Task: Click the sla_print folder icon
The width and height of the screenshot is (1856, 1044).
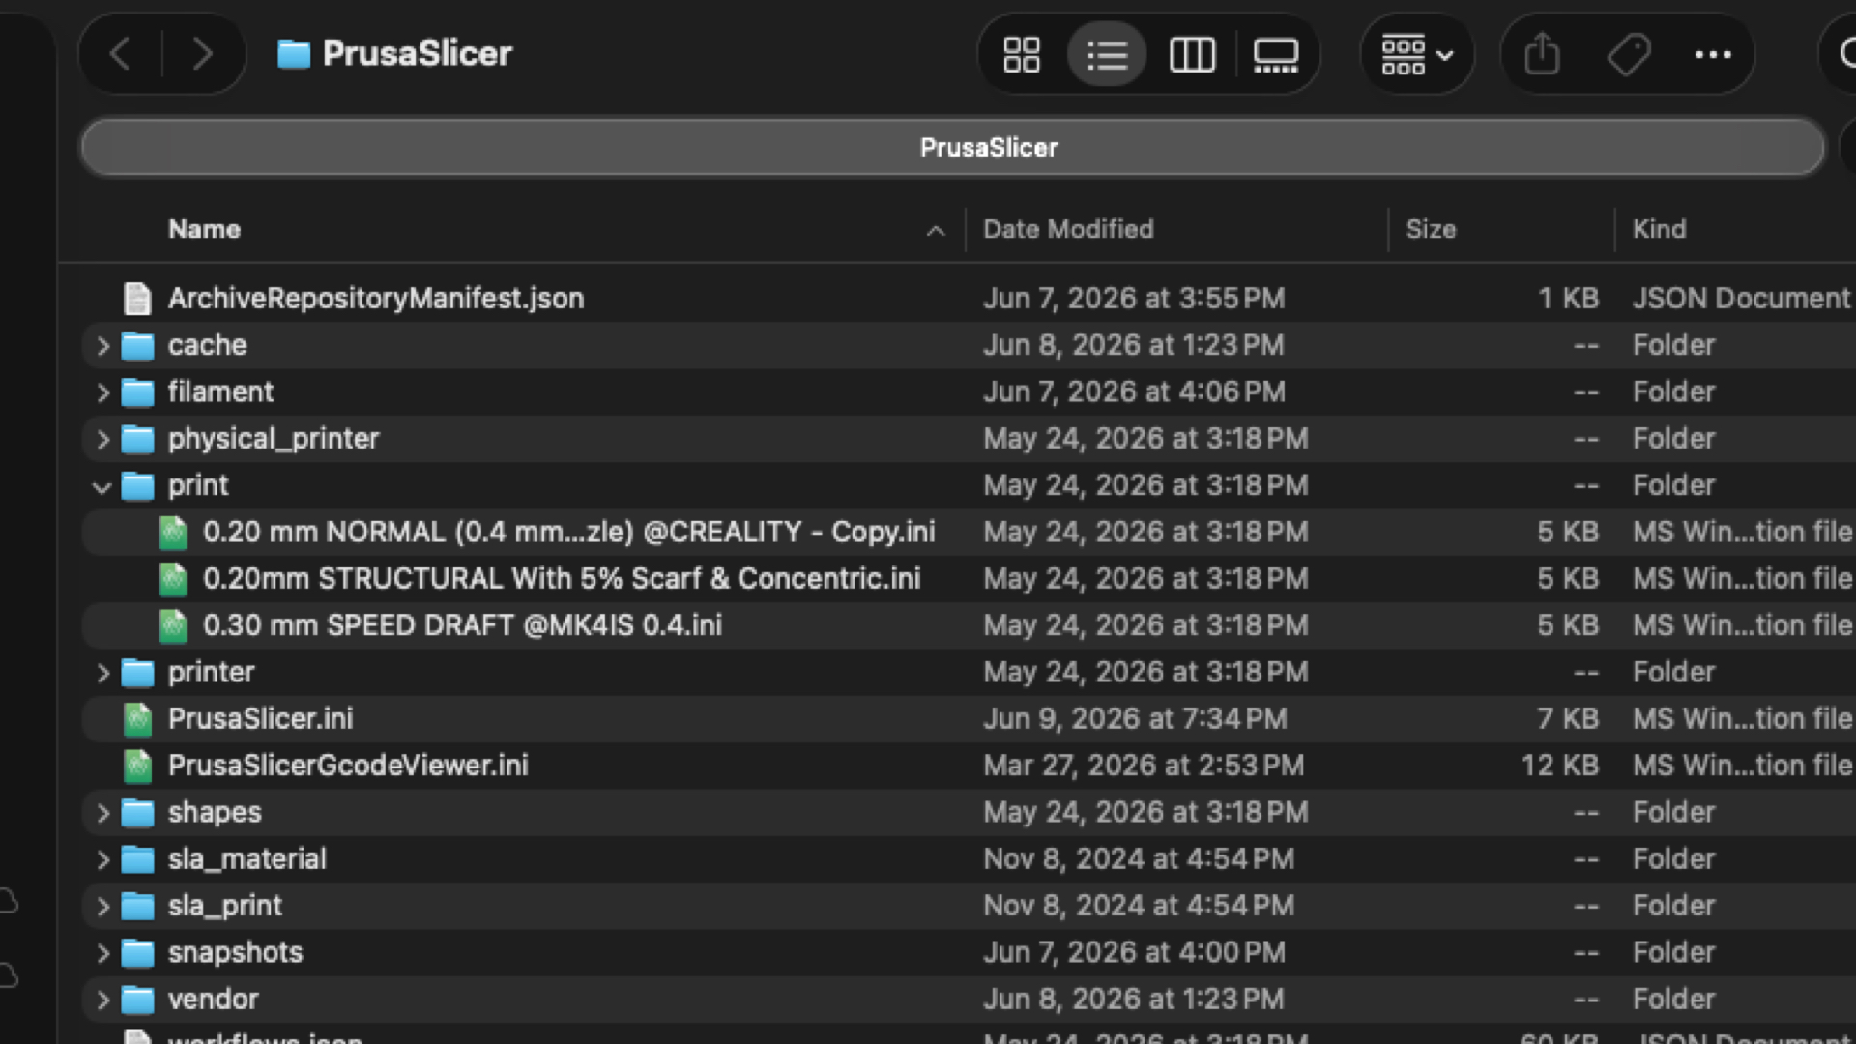Action: 137,906
